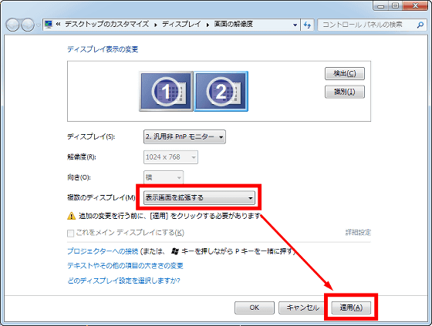This screenshot has height=326, width=432.
Task: Open プロジェクターへの接続 link
Action: click(103, 251)
